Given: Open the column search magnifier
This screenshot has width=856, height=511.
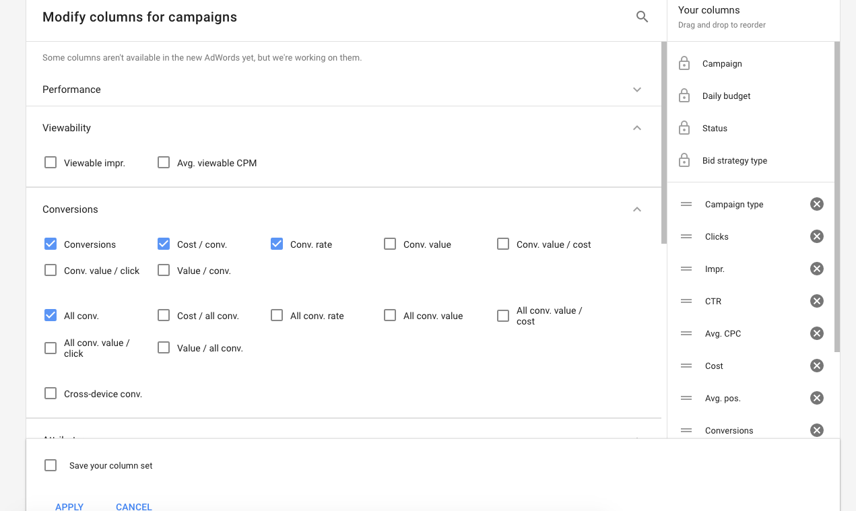Looking at the screenshot, I should [x=641, y=16].
